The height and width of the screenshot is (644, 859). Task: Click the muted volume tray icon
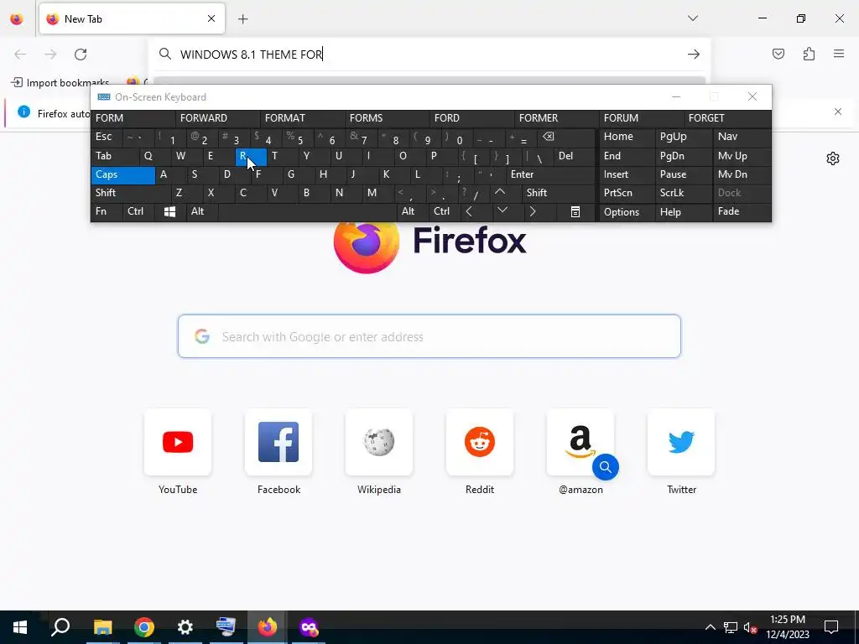click(750, 627)
